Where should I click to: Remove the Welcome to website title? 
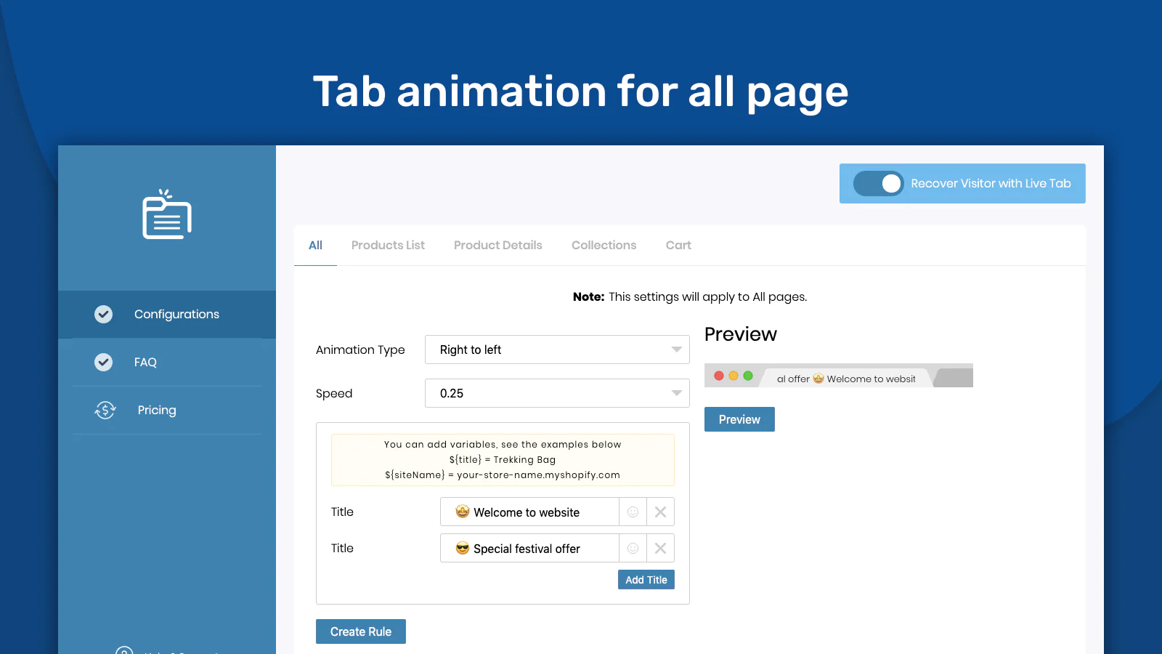[x=660, y=512]
